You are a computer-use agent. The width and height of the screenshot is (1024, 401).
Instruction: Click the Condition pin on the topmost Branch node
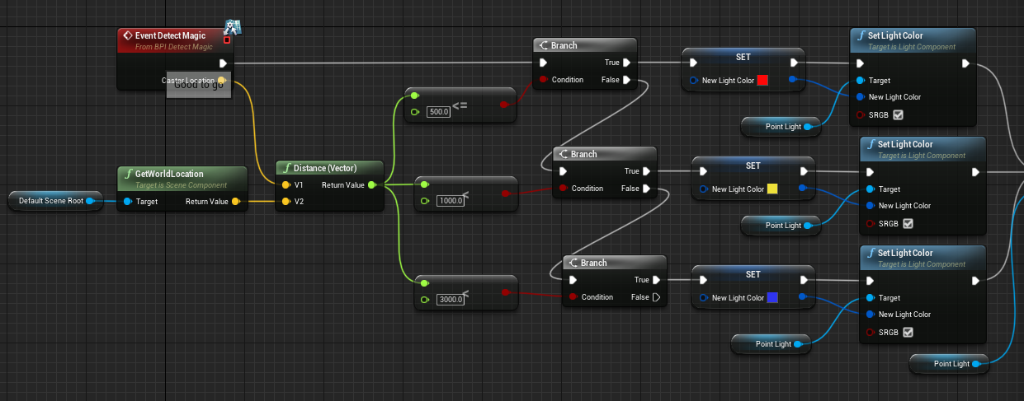click(542, 80)
